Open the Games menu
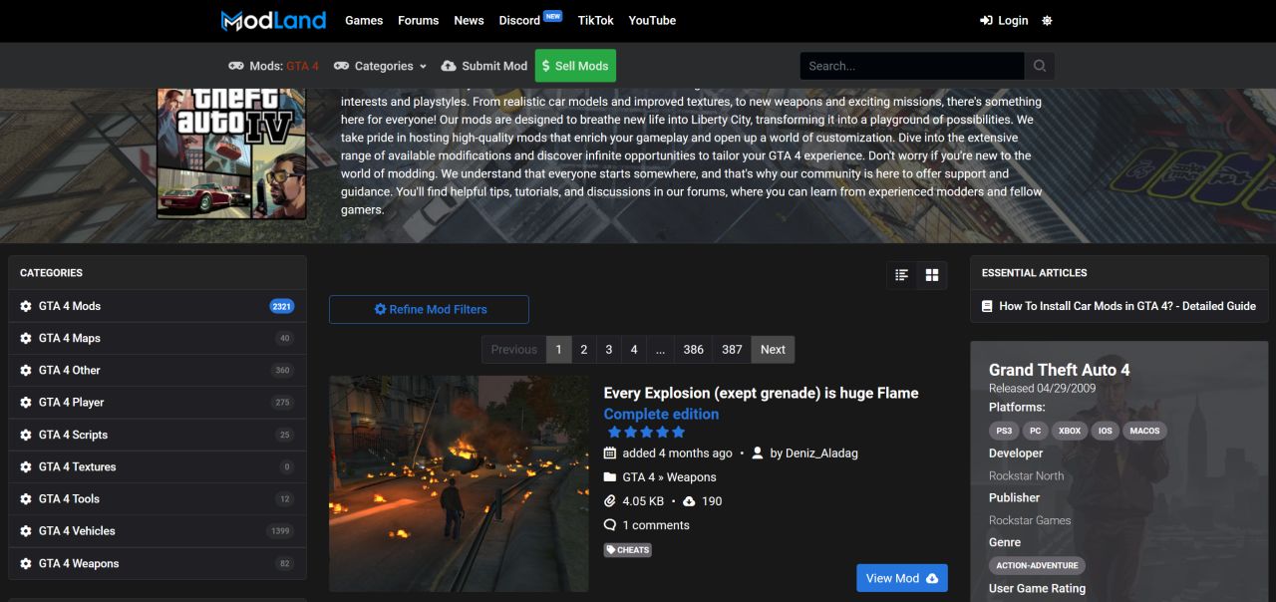The image size is (1276, 602). coord(364,20)
